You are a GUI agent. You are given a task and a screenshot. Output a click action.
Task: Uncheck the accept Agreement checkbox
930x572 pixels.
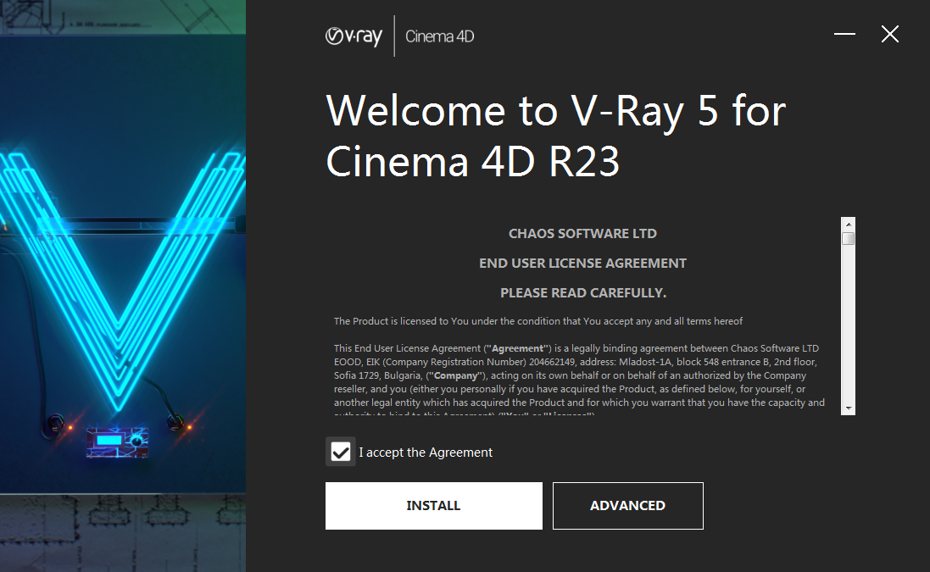point(341,452)
